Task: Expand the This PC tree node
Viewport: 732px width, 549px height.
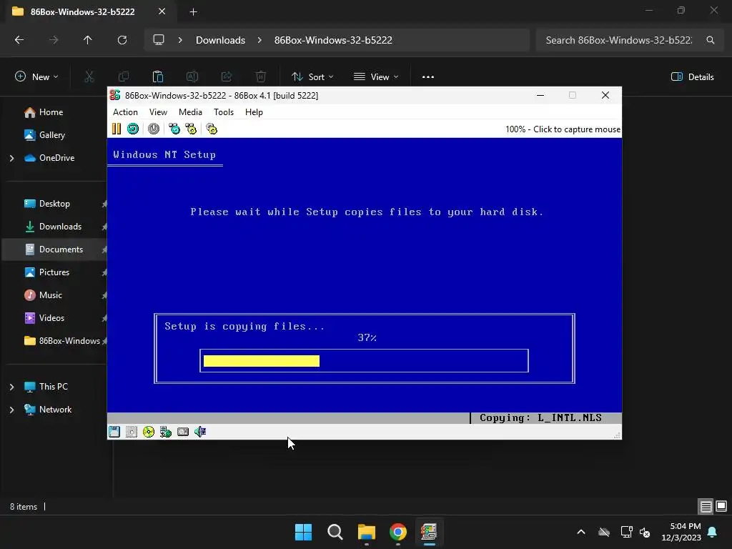Action: pos(11,387)
